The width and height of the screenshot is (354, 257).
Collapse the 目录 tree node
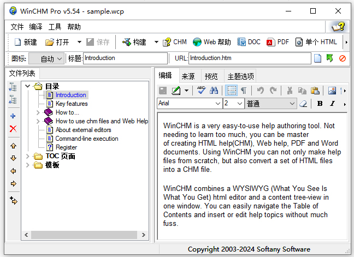point(27,86)
